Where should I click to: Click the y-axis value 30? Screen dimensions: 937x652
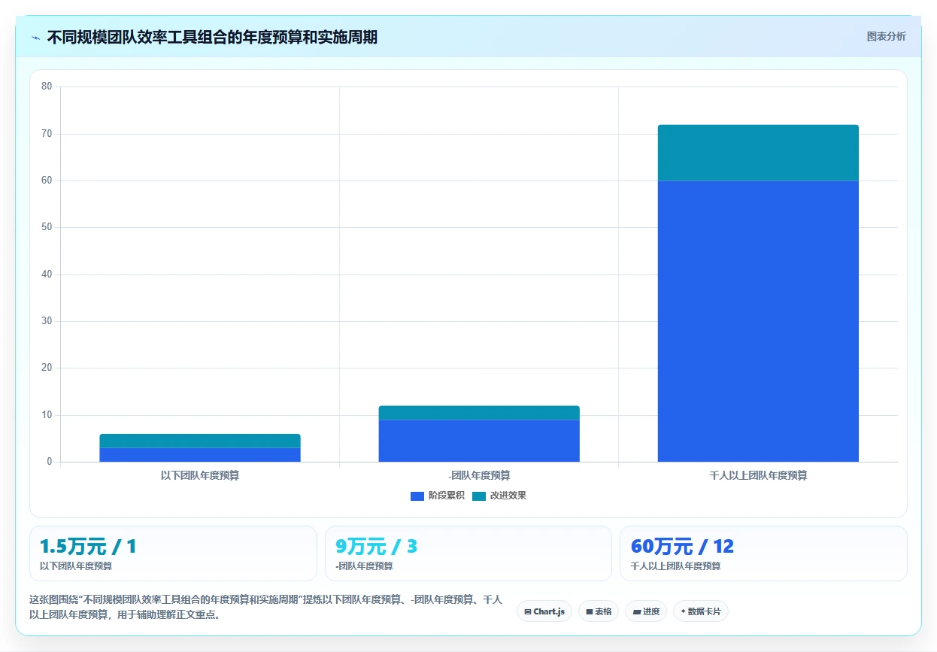click(x=47, y=321)
